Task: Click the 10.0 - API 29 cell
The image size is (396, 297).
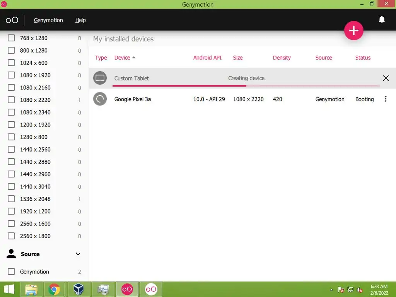Action: (209, 99)
